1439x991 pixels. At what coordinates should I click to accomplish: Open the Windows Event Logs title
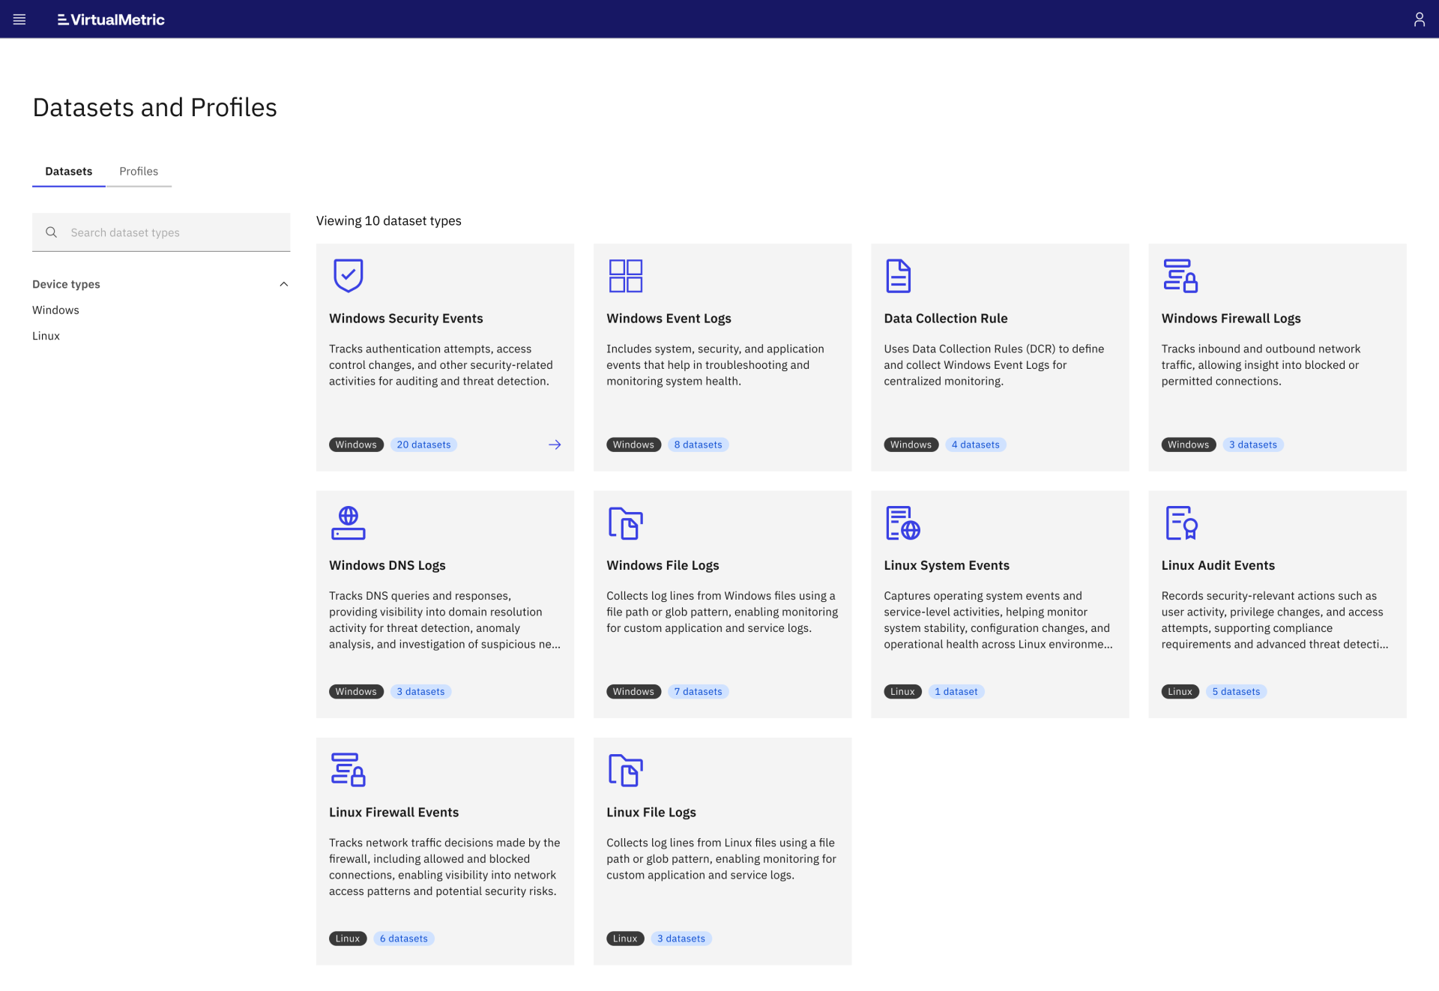click(669, 319)
